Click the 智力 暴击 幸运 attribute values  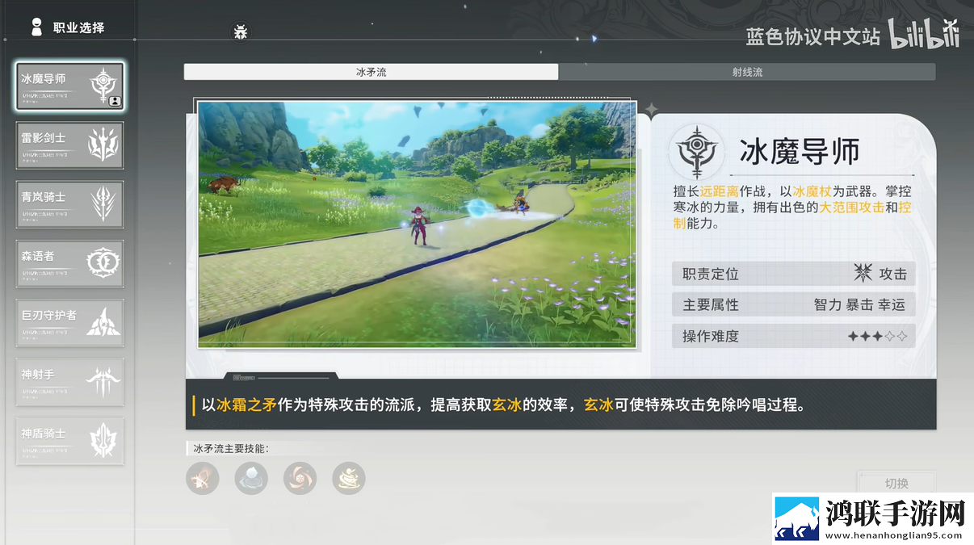tap(860, 305)
